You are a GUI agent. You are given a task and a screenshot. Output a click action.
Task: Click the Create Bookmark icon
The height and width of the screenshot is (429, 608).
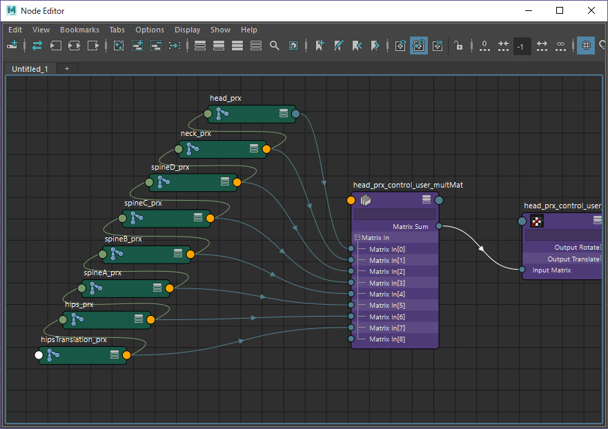pos(320,46)
